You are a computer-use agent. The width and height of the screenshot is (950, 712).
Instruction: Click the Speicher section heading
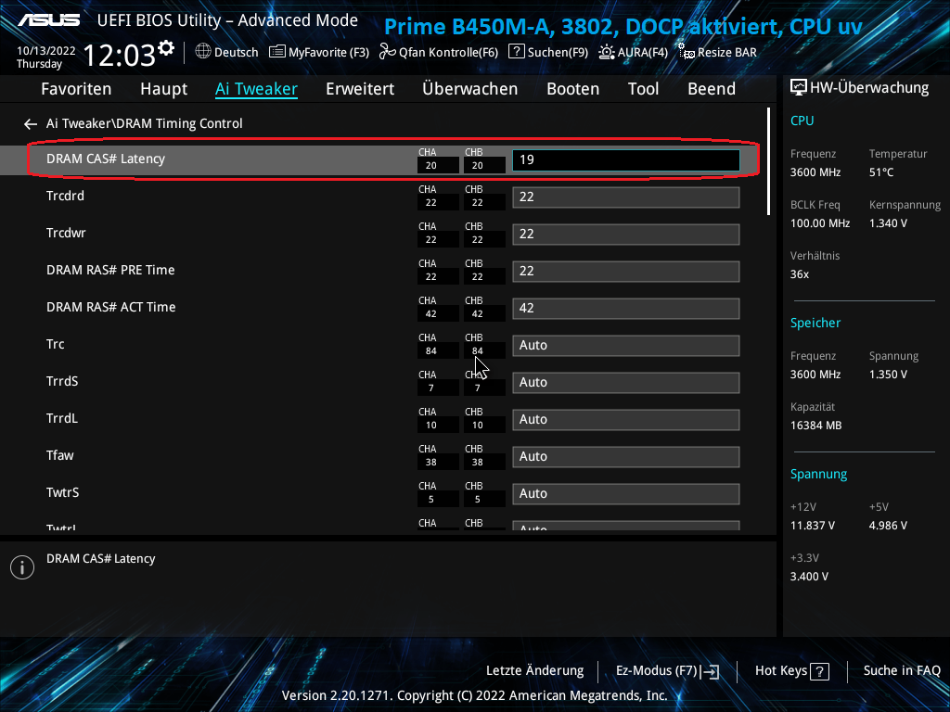[815, 323]
